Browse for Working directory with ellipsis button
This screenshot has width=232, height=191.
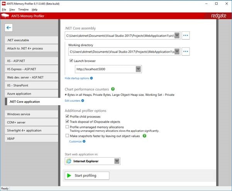[x=186, y=51]
